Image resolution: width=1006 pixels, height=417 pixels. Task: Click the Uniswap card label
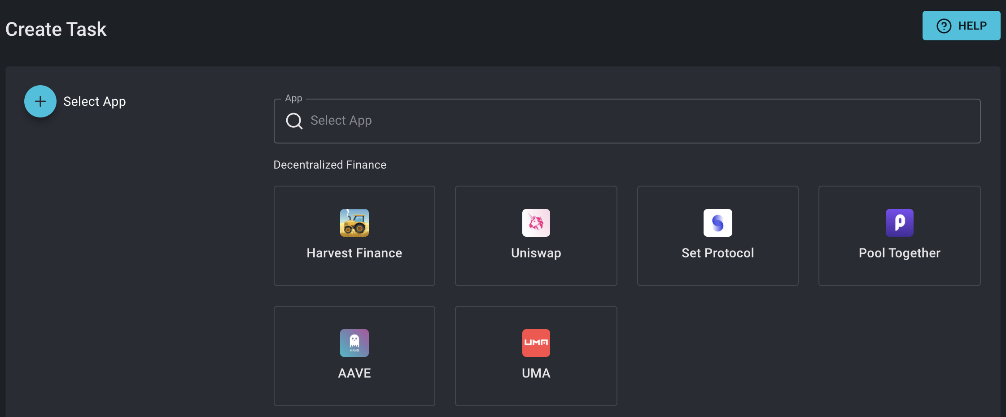coord(536,253)
